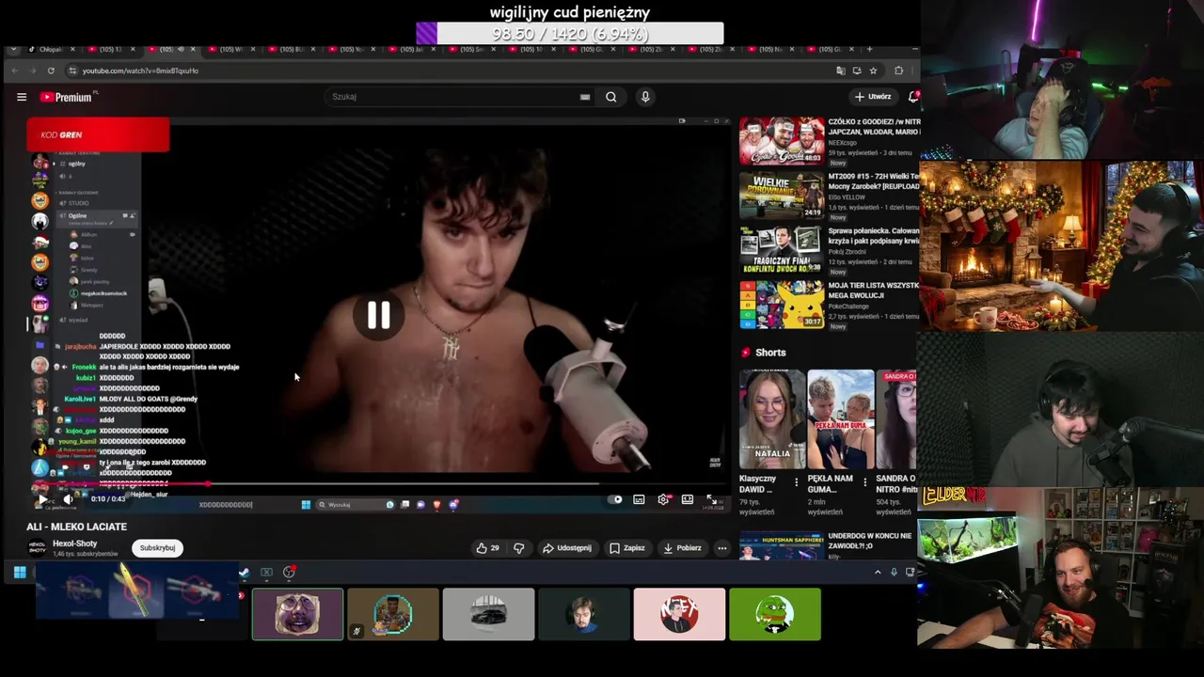1204x677 pixels.
Task: Expand the system tray hidden icons chevron
Action: click(878, 572)
